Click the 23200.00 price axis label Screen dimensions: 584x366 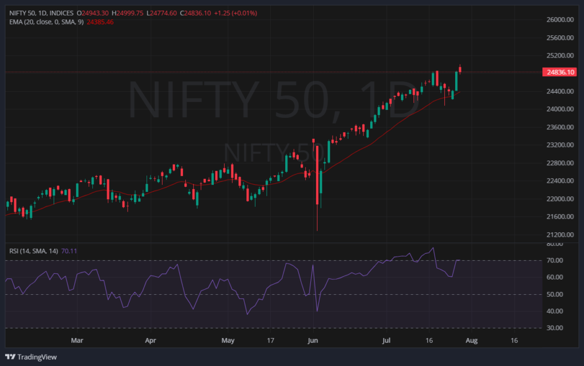560,145
